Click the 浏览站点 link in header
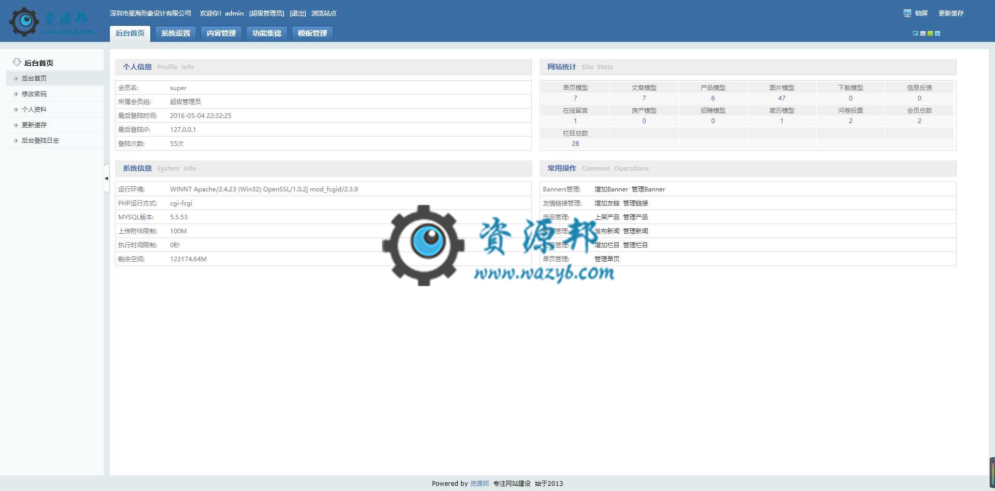Screen dimensions: 995x491 (x=324, y=13)
